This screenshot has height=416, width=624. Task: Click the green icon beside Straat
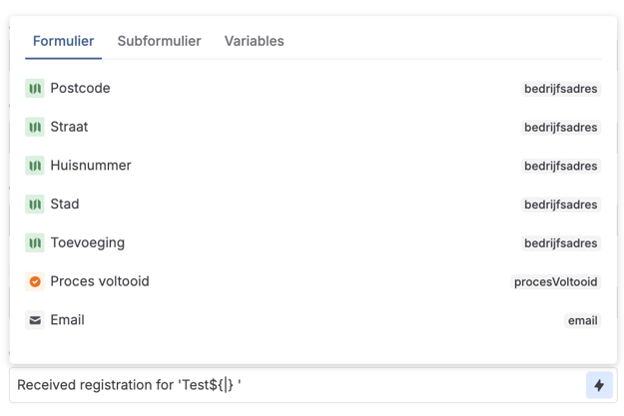pos(35,128)
